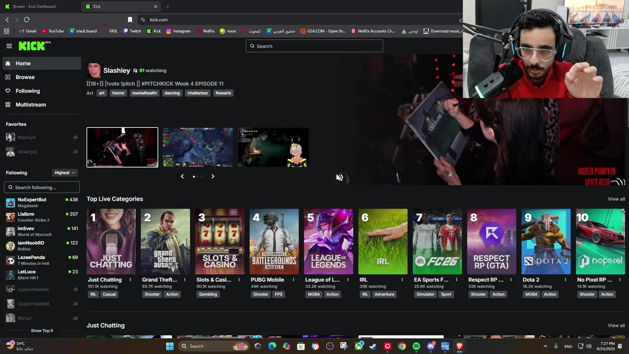The width and height of the screenshot is (629, 354).
Task: Open Microsoft Edge from the taskbar
Action: (x=272, y=346)
